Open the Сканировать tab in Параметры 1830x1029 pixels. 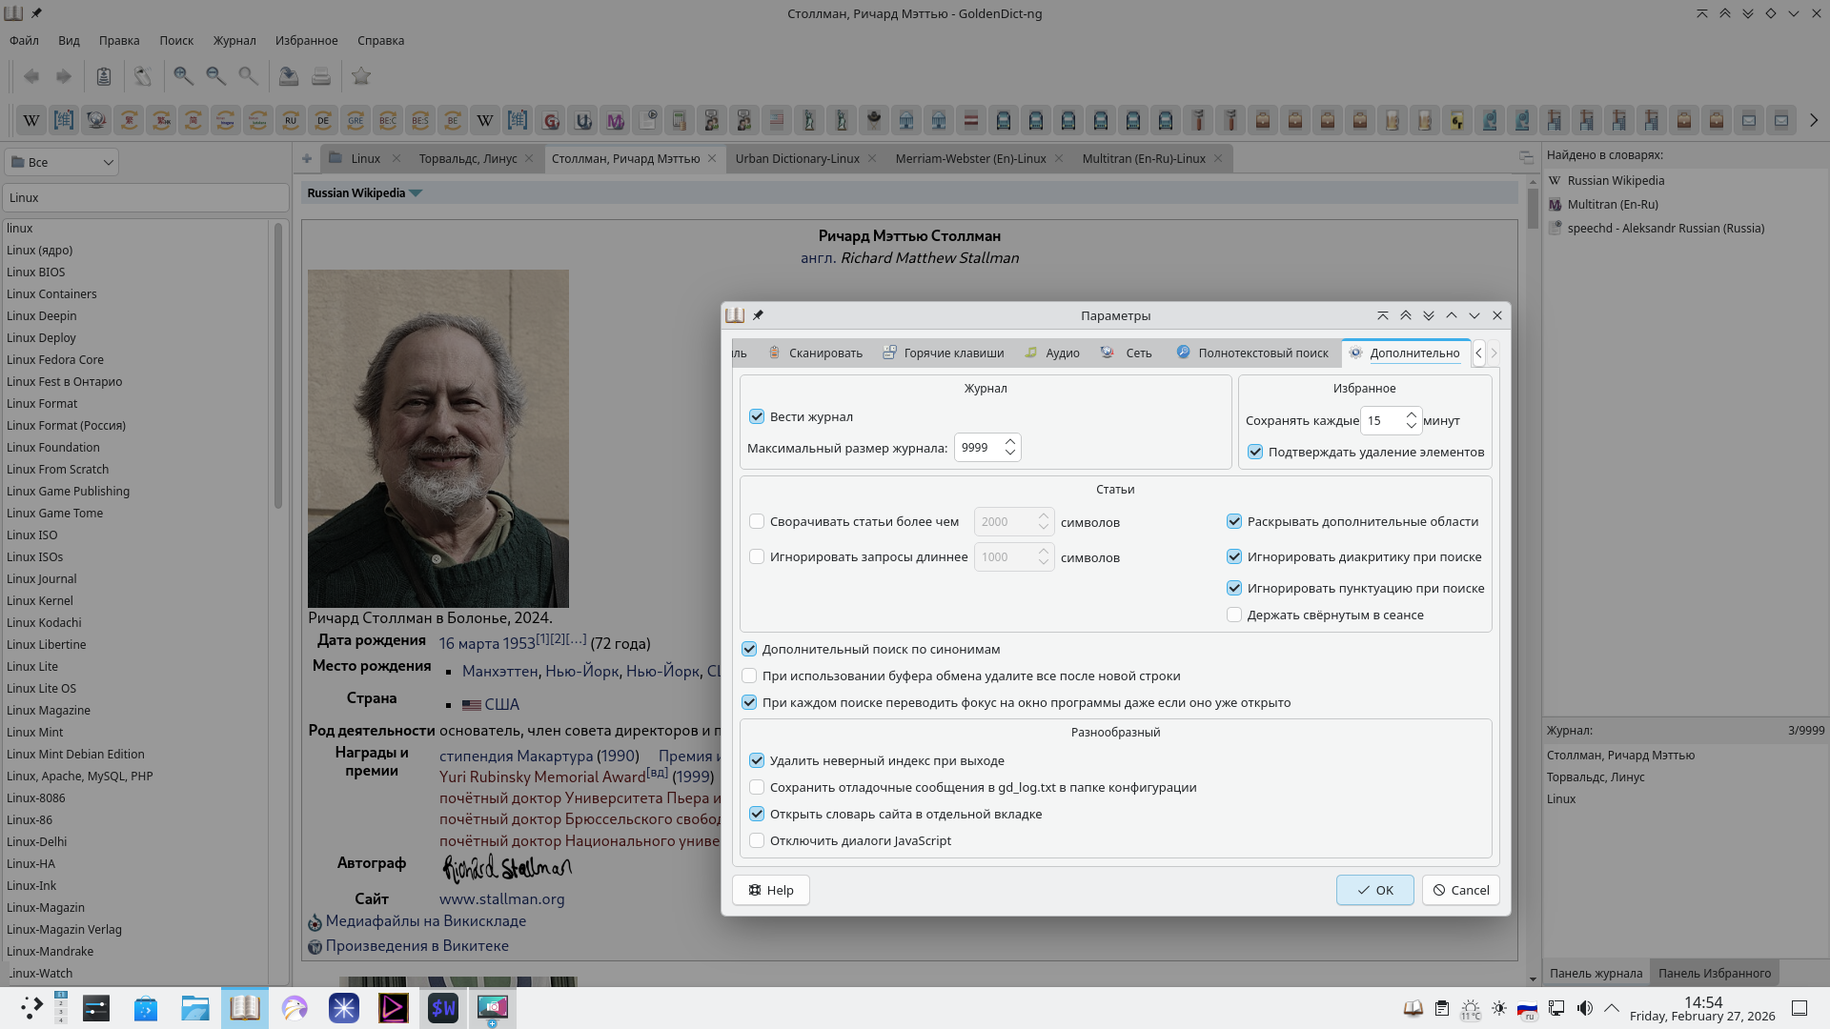(815, 353)
